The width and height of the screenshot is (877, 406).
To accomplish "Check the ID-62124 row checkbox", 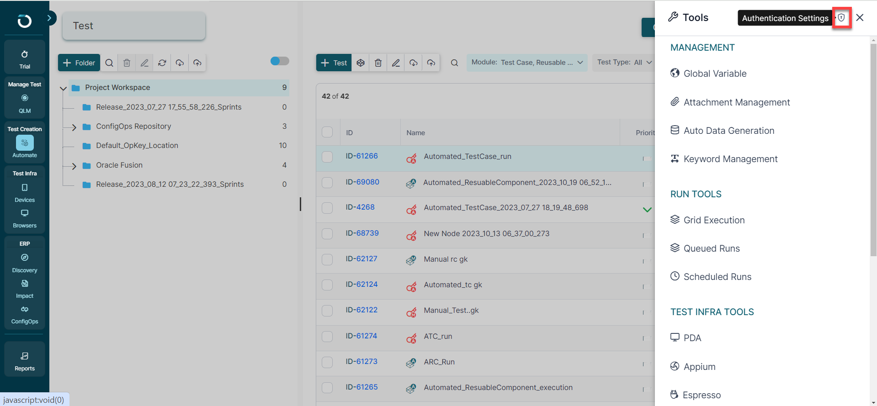I will tap(327, 285).
